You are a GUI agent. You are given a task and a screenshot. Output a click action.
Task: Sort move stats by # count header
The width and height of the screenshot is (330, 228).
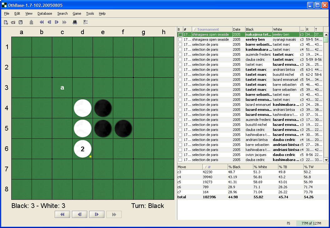pyautogui.click(x=215, y=167)
